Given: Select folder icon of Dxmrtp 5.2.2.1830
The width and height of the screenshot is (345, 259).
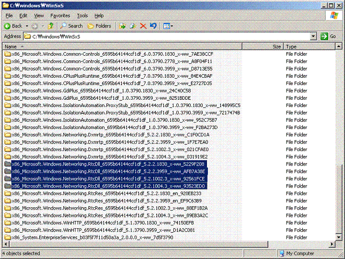Looking at the screenshot, I should coord(8,135).
